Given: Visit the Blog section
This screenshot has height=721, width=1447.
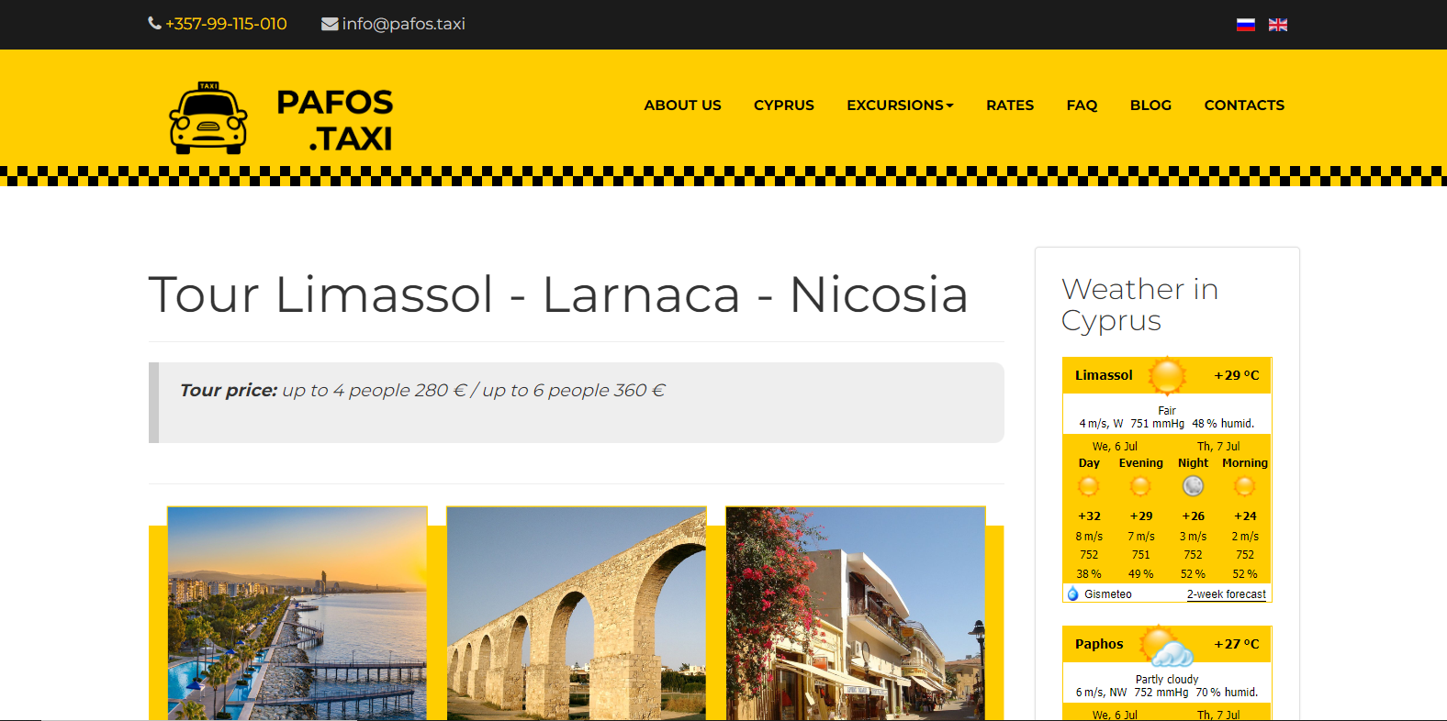Looking at the screenshot, I should pos(1150,105).
